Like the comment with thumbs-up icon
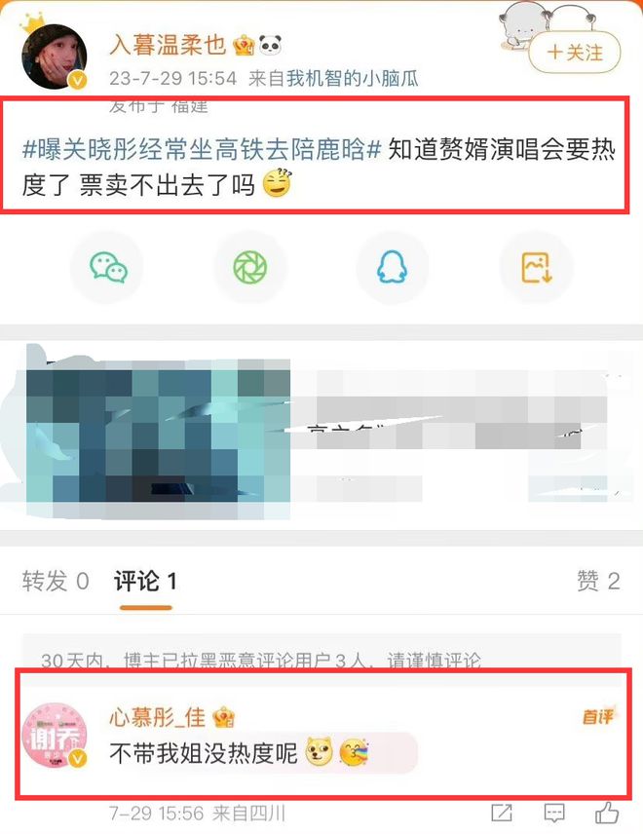The width and height of the screenshot is (643, 834). [607, 813]
